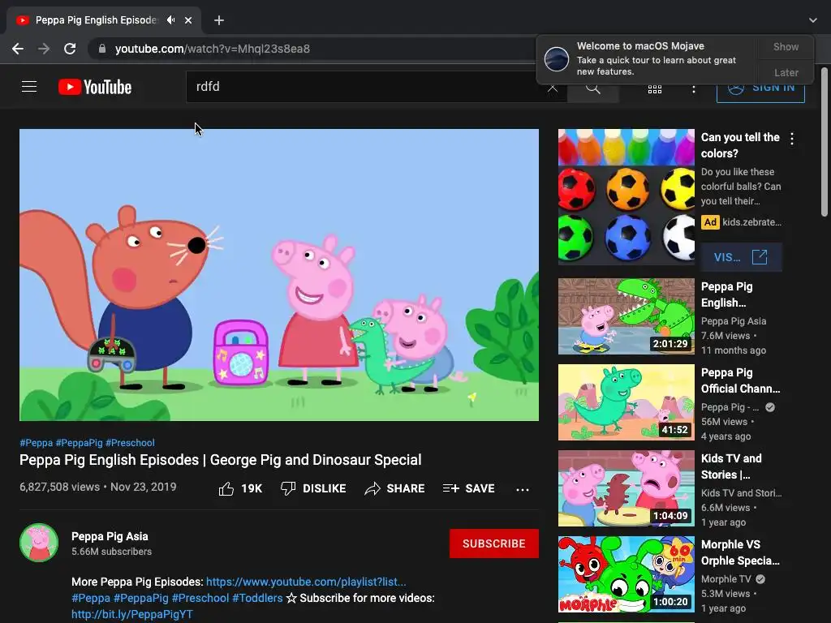Click the 5.66M subscribers text
Viewport: 831px width, 623px height.
click(x=111, y=552)
